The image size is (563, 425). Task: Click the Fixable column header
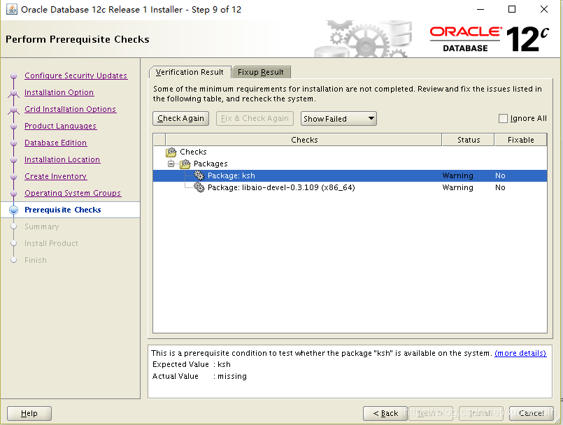(520, 140)
